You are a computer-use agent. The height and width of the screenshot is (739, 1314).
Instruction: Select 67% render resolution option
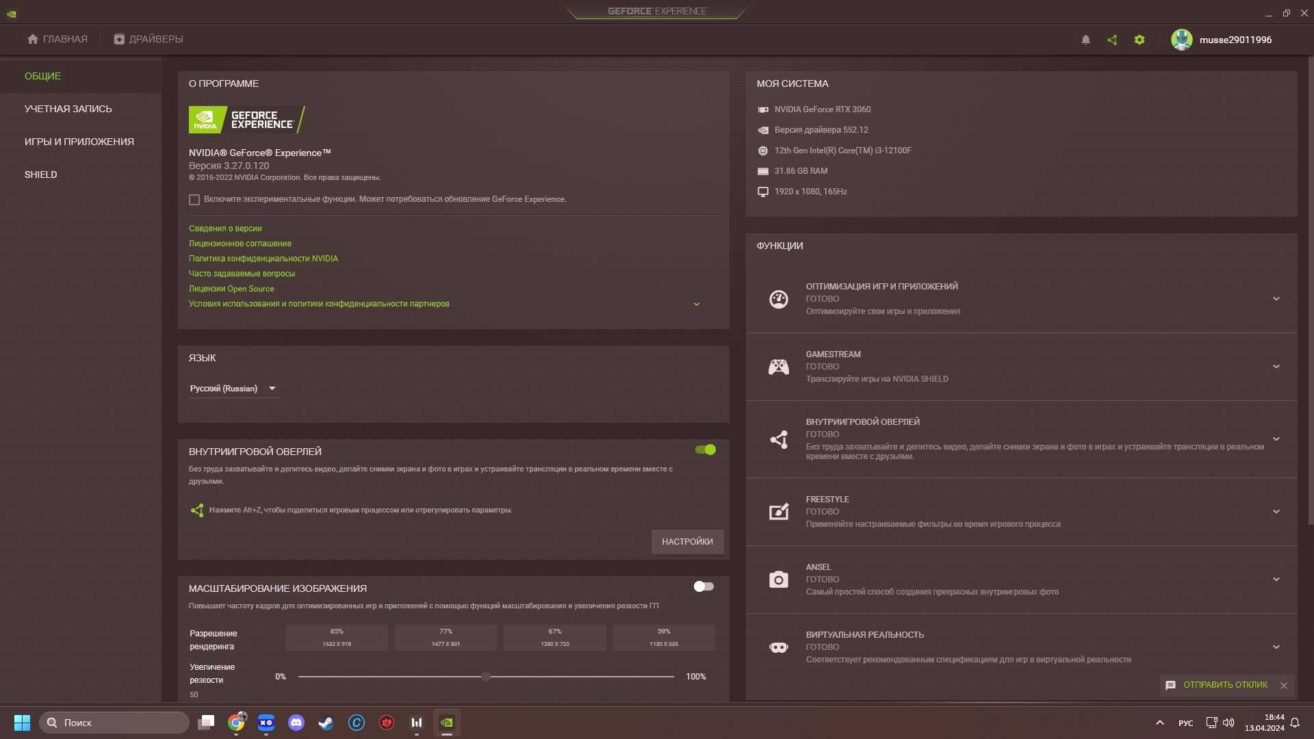(x=554, y=638)
